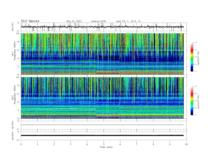Click the ch.1 spectrogram '8' kHz tick label

18,42
